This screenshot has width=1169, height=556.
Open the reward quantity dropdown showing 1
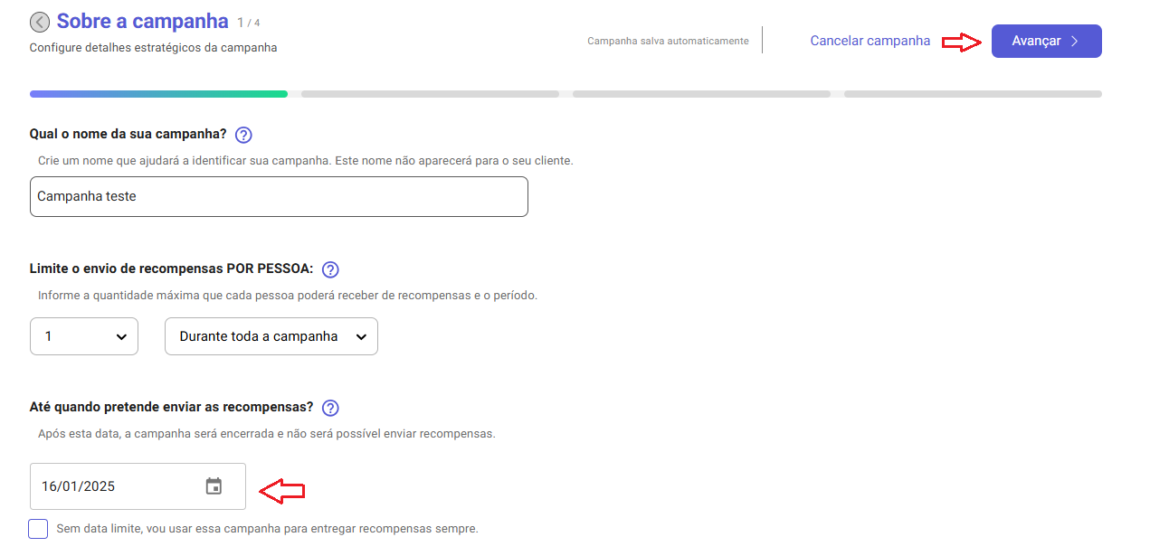point(84,336)
